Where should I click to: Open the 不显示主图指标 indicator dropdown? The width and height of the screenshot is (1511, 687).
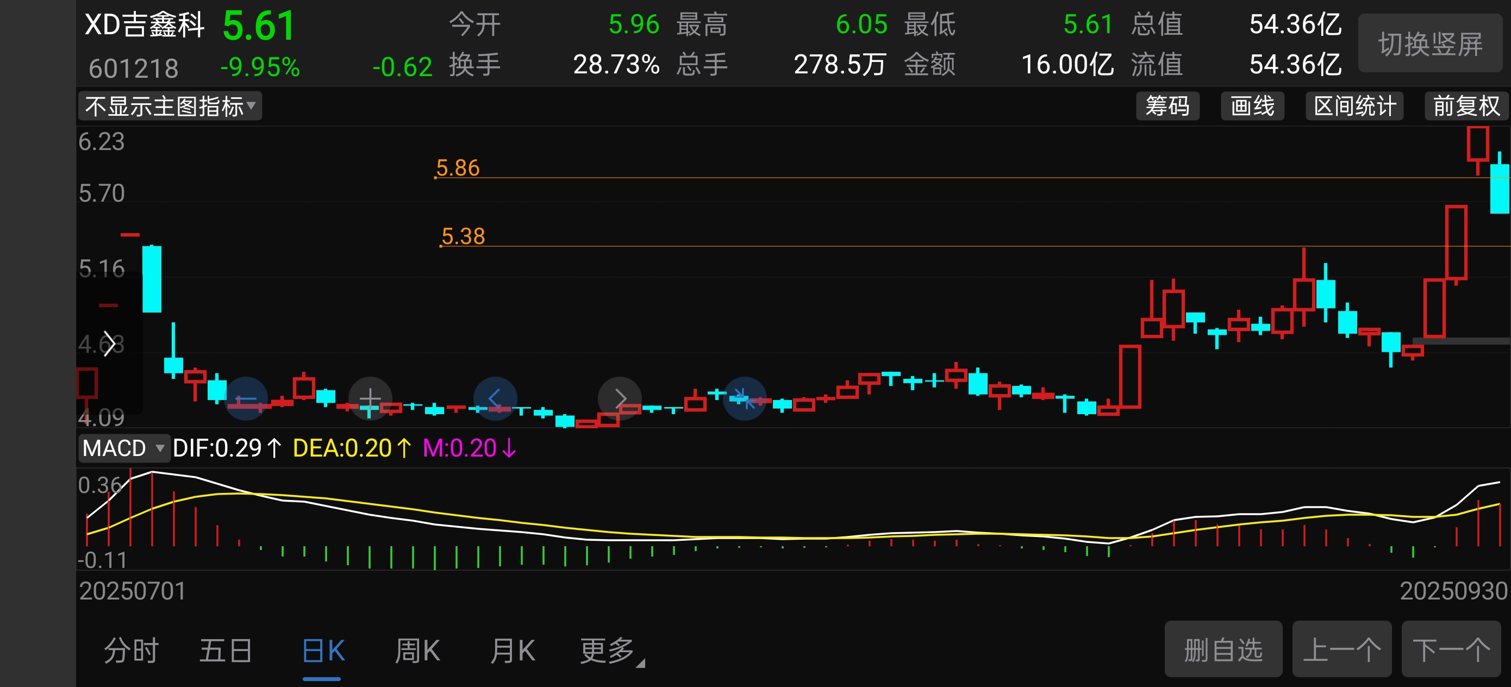click(x=170, y=106)
